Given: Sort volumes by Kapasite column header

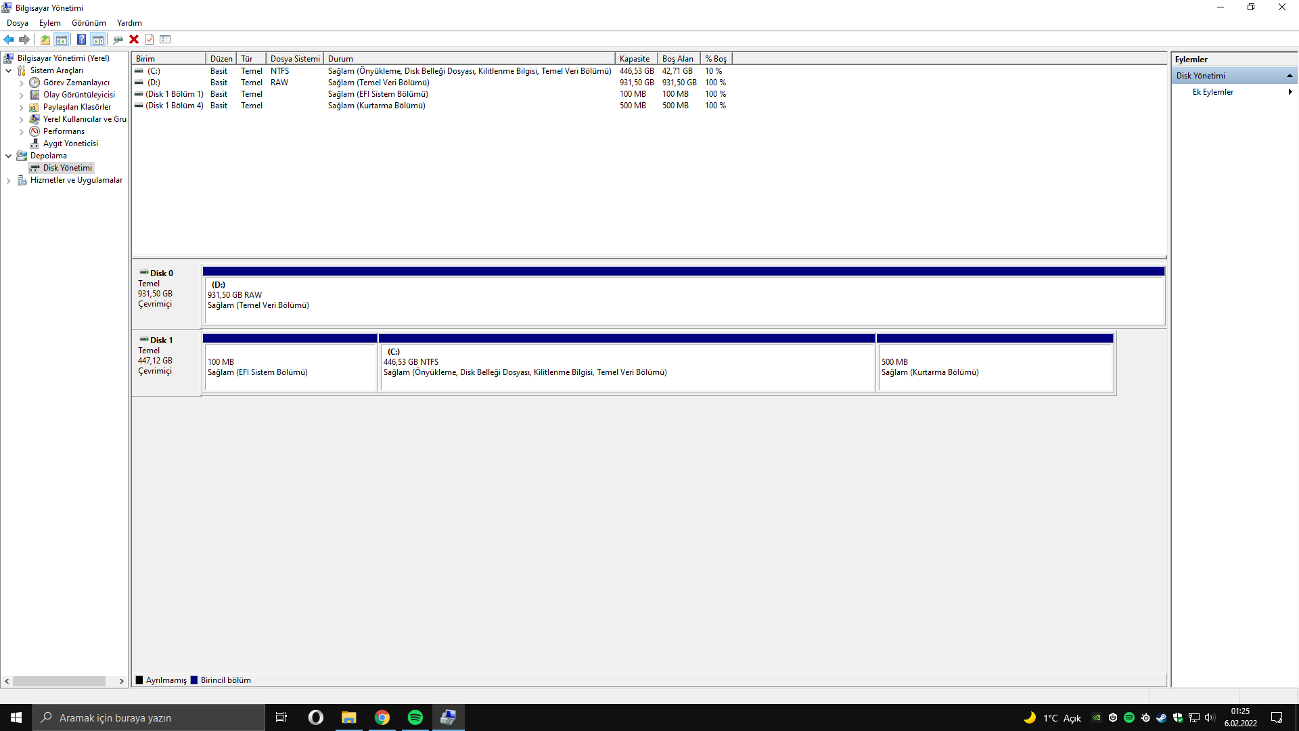Looking at the screenshot, I should [635, 59].
